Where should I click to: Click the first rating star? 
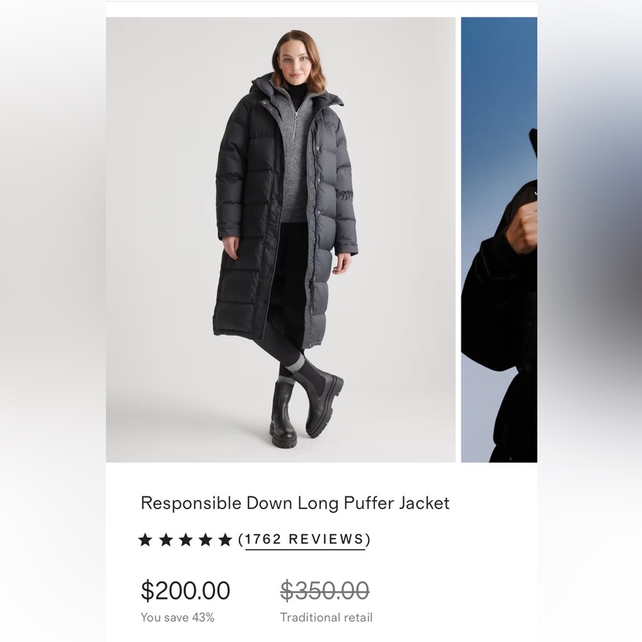click(x=145, y=540)
